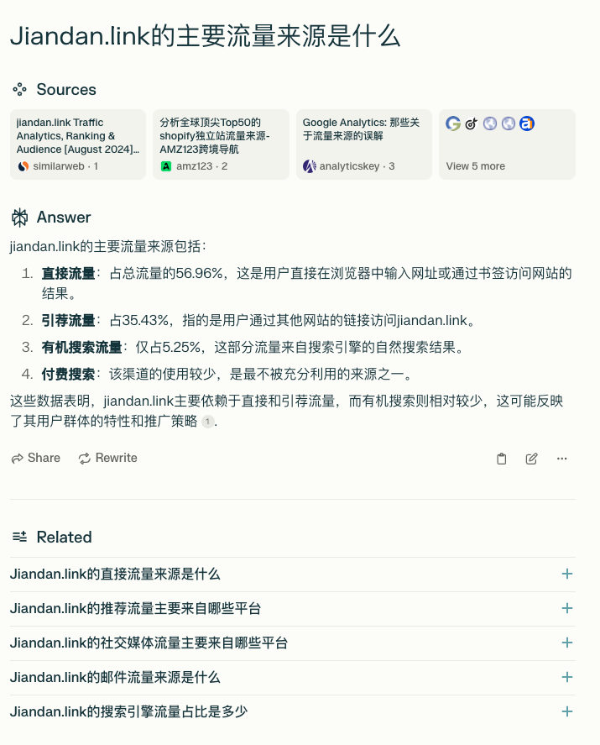The height and width of the screenshot is (745, 600).
Task: Expand 'Jiandan.link的邮件流量来源是什么' with plus
Action: [566, 677]
